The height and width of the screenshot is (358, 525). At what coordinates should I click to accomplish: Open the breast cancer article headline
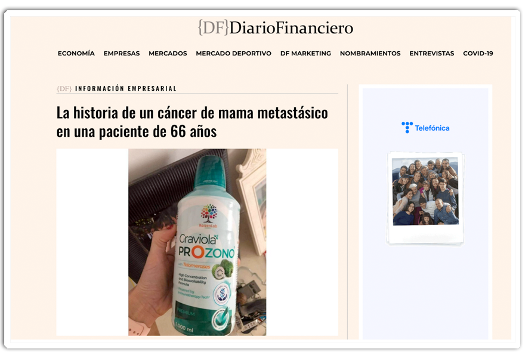[192, 122]
